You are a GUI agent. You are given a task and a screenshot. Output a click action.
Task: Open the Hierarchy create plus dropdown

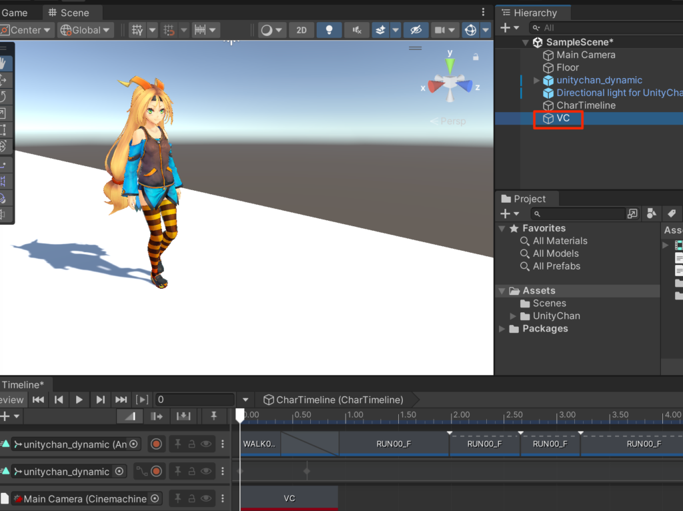(509, 28)
